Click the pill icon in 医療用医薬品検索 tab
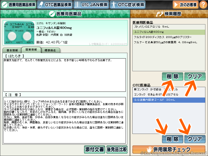The height and width of the screenshot is (156, 208). coord(5,5)
